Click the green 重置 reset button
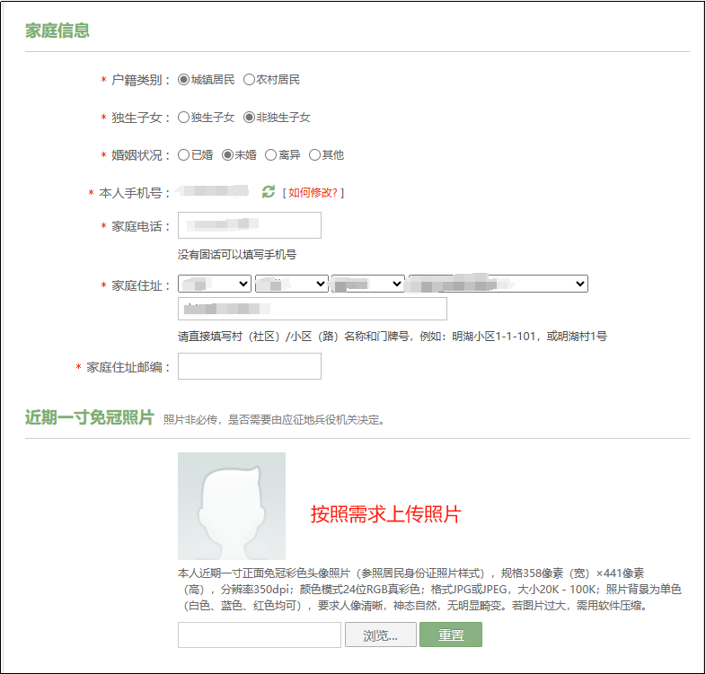This screenshot has width=706, height=674. click(451, 635)
